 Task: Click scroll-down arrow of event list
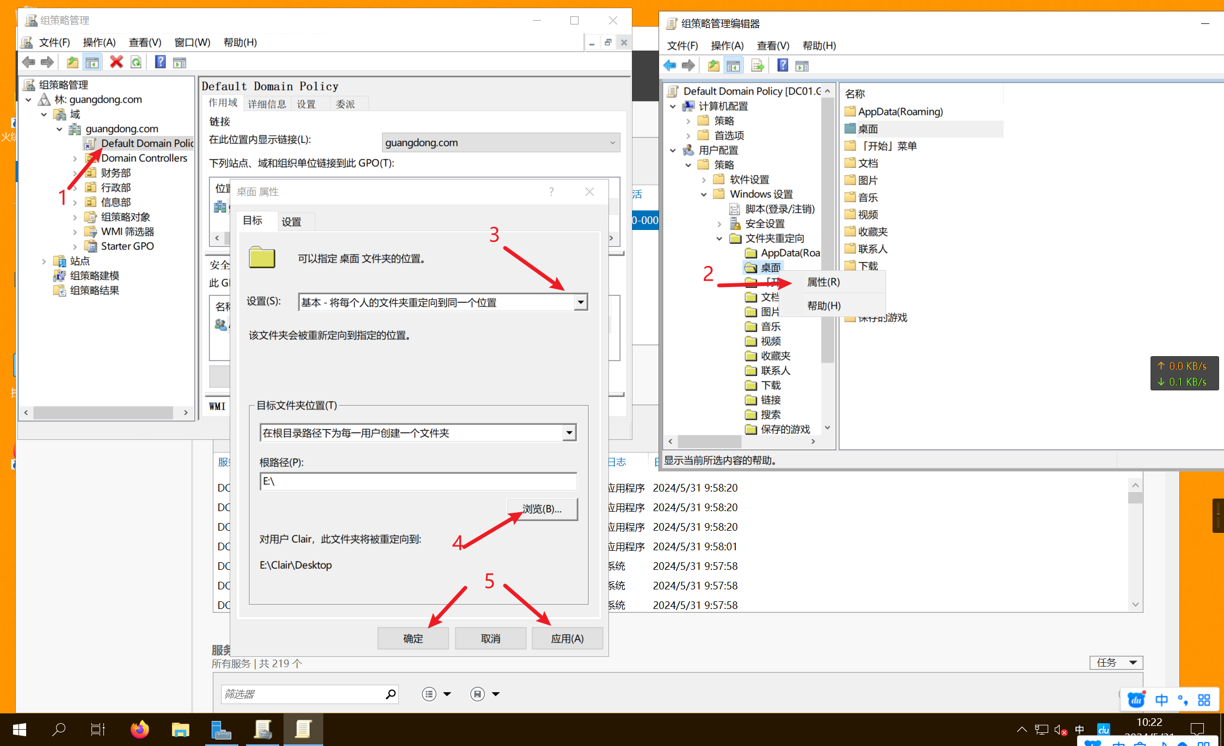1135,605
